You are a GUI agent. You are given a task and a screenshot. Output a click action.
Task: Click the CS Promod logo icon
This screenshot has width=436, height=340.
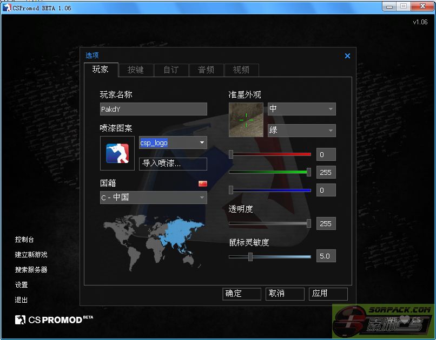[x=21, y=319]
